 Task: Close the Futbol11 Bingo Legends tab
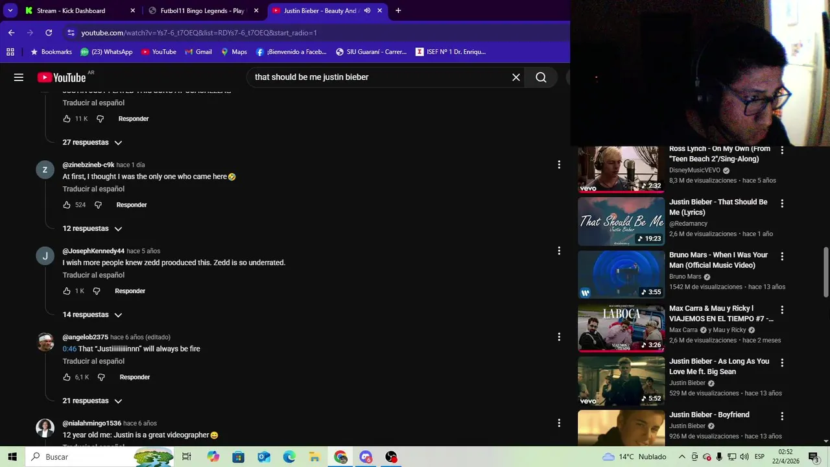[x=256, y=10]
